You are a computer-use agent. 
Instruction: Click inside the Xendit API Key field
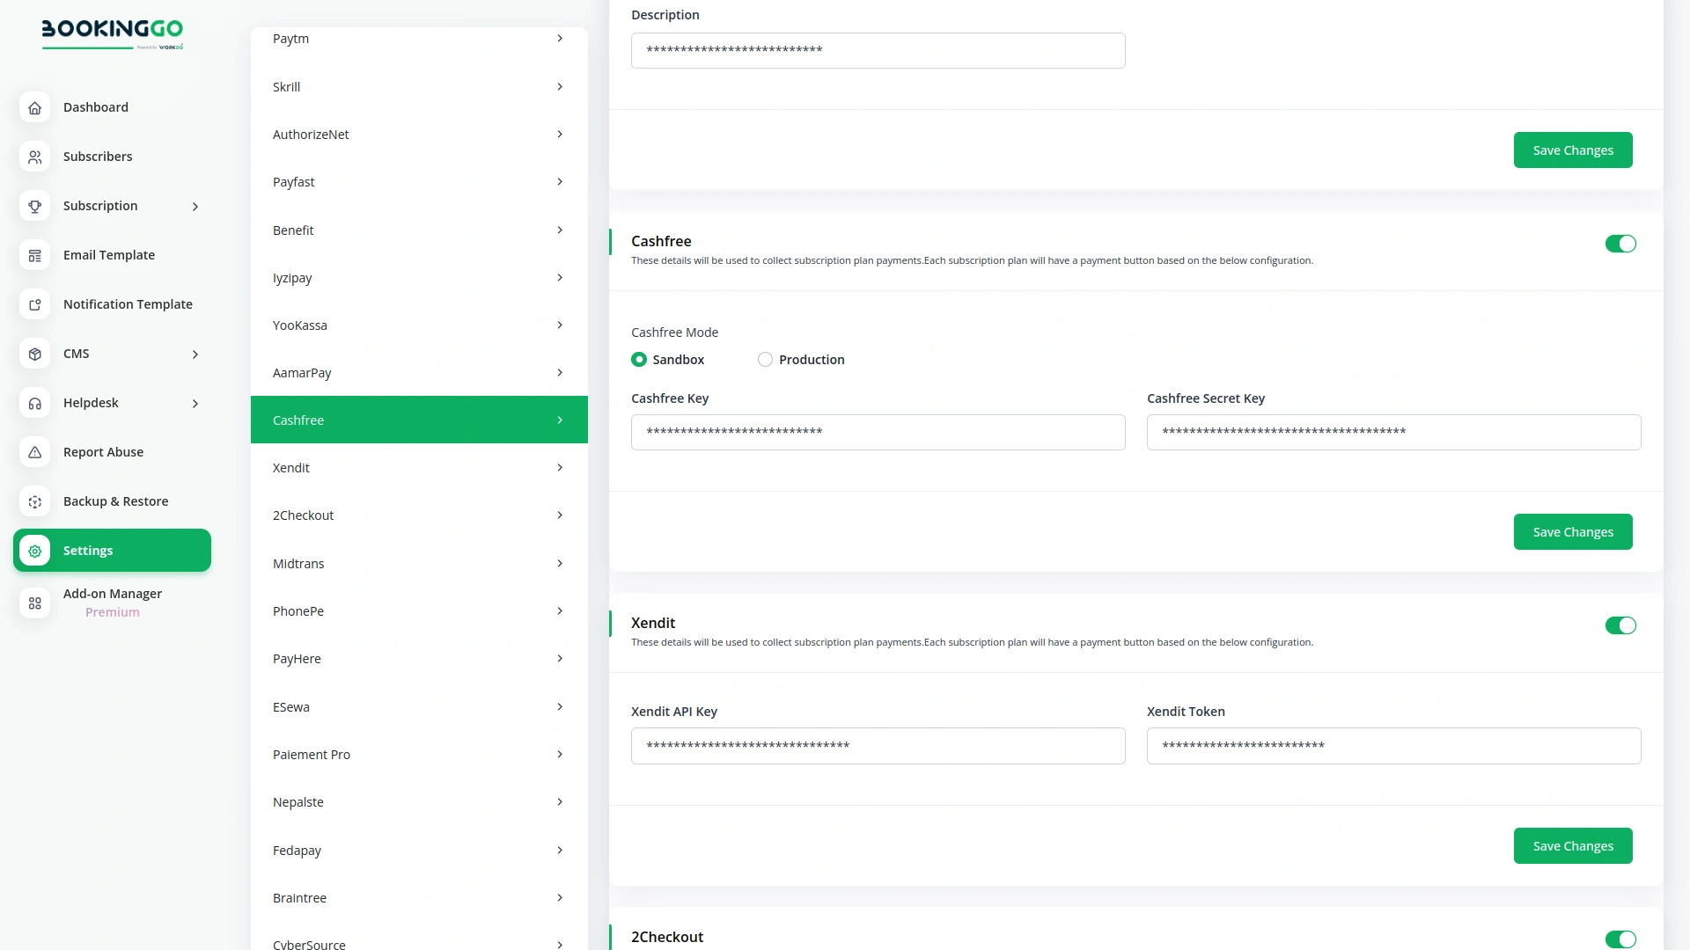coord(878,745)
